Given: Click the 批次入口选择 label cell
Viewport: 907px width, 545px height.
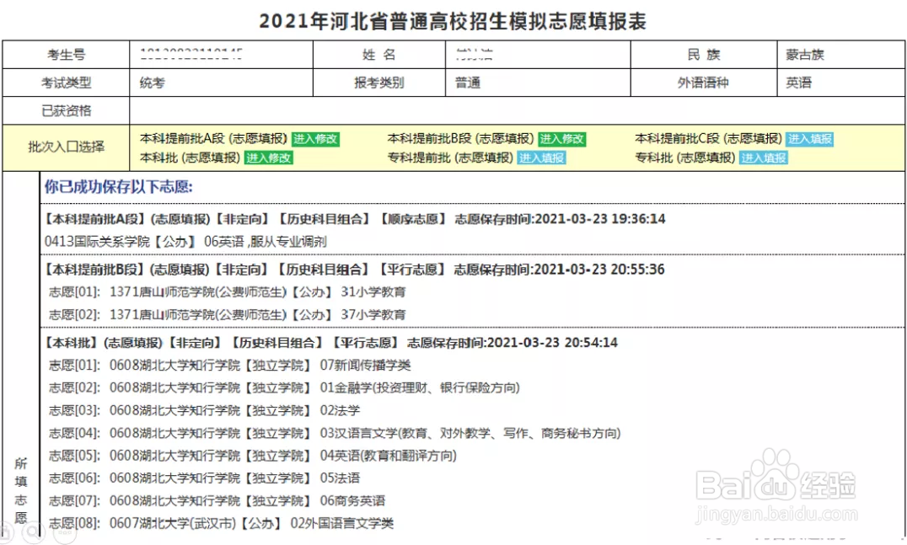Looking at the screenshot, I should pyautogui.click(x=66, y=147).
